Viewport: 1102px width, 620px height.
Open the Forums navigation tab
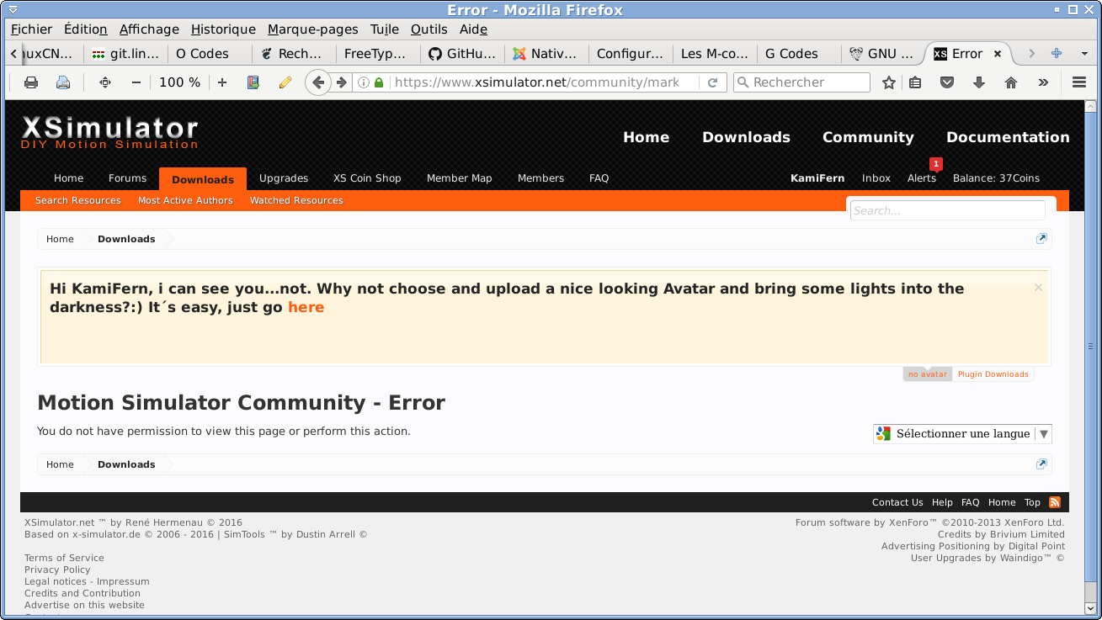[127, 178]
